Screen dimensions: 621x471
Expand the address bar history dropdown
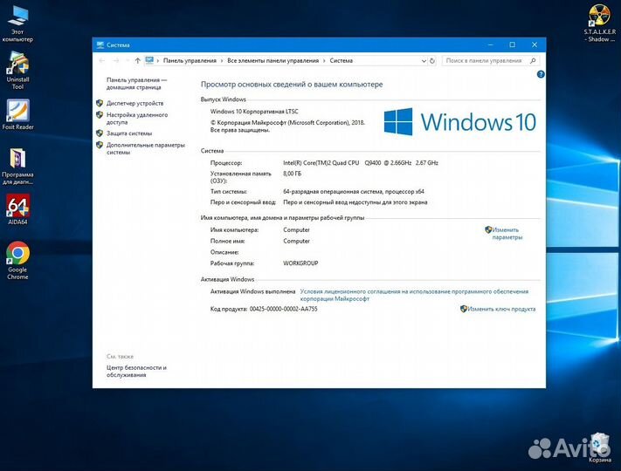click(424, 61)
